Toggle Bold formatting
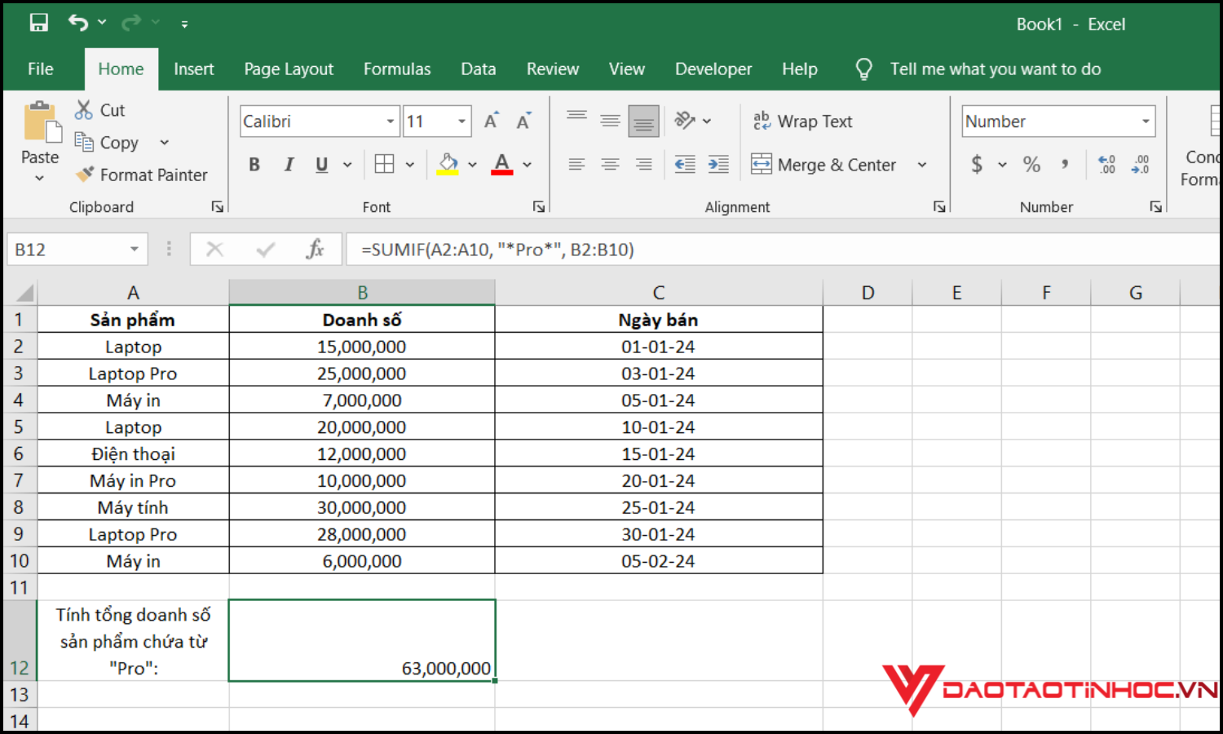1223x734 pixels. pos(254,165)
